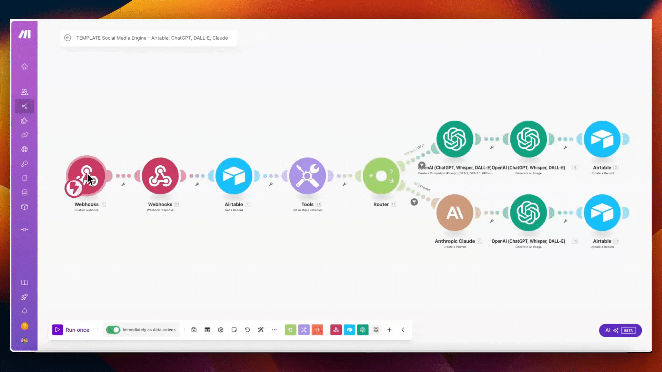This screenshot has width=662, height=372.
Task: Open Notifications bell icon
Action: 24,311
